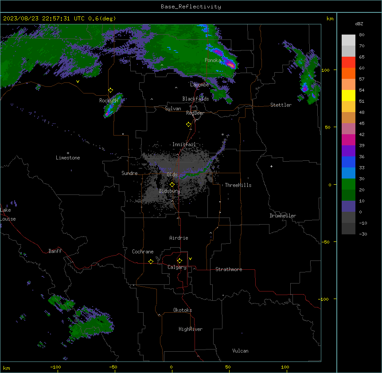Click the Airdrie label
Viewport: 382px width, 373px height.
click(179, 238)
